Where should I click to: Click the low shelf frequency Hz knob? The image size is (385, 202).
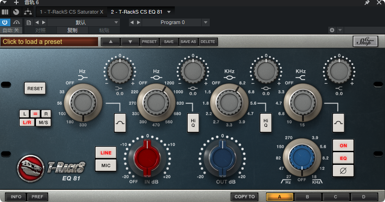(83, 103)
